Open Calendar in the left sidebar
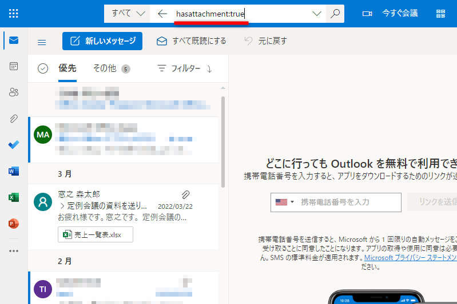Image resolution: width=457 pixels, height=304 pixels. pos(14,66)
